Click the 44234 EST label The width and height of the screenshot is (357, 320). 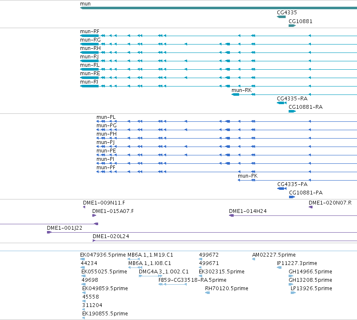pos(89,263)
